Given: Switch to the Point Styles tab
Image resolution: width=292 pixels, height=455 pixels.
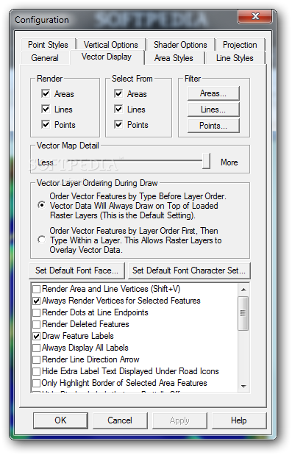Looking at the screenshot, I should [x=48, y=45].
